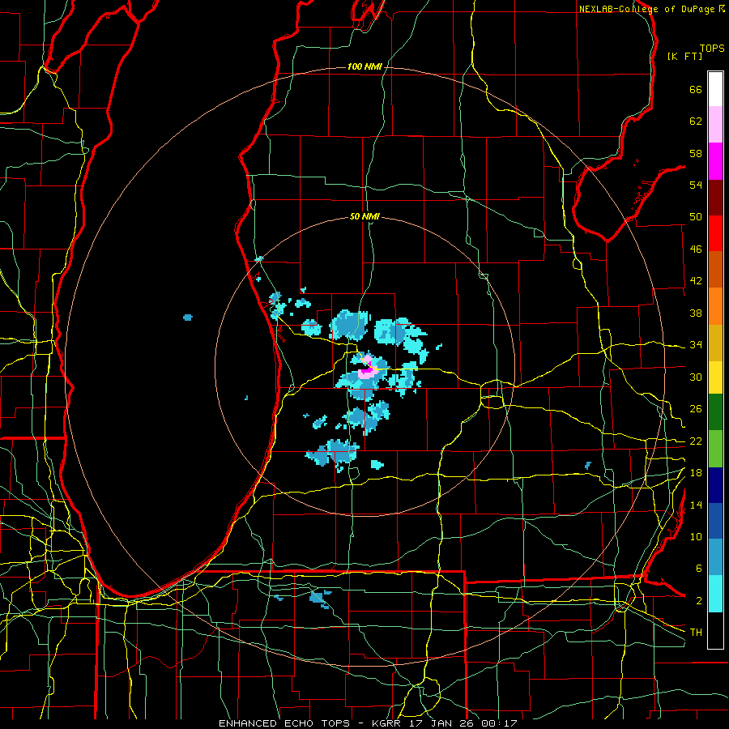Click the light green legend swatch
The image size is (729, 729).
coord(715,448)
